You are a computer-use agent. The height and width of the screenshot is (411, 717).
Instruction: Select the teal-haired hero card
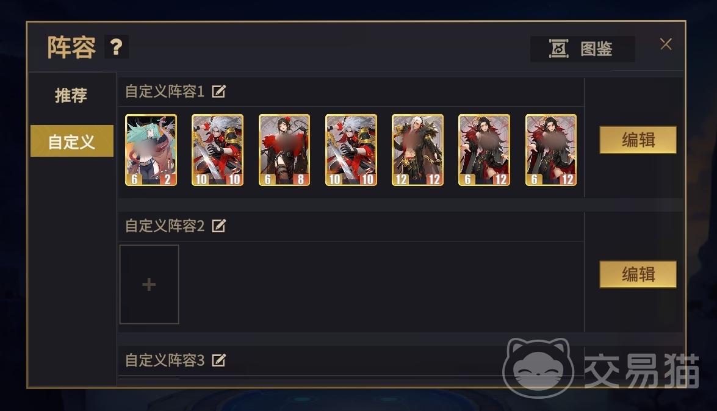coord(151,150)
